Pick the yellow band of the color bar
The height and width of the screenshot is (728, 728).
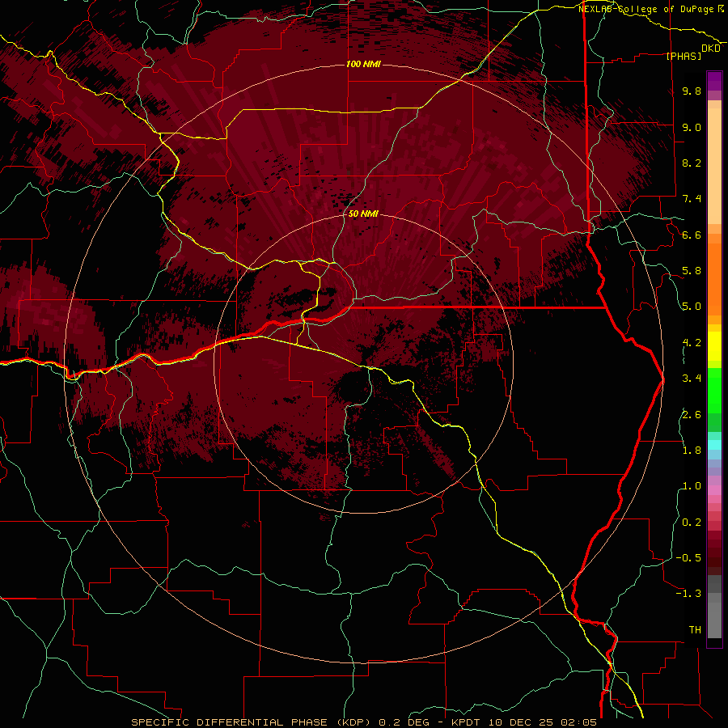pos(714,346)
